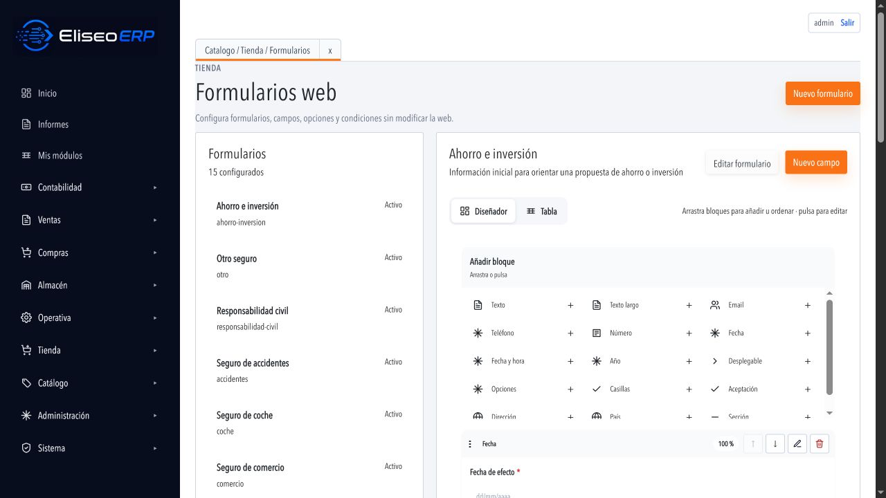Expand the Ventas menu arrow
Viewport: 886px width, 498px height.
coord(155,220)
